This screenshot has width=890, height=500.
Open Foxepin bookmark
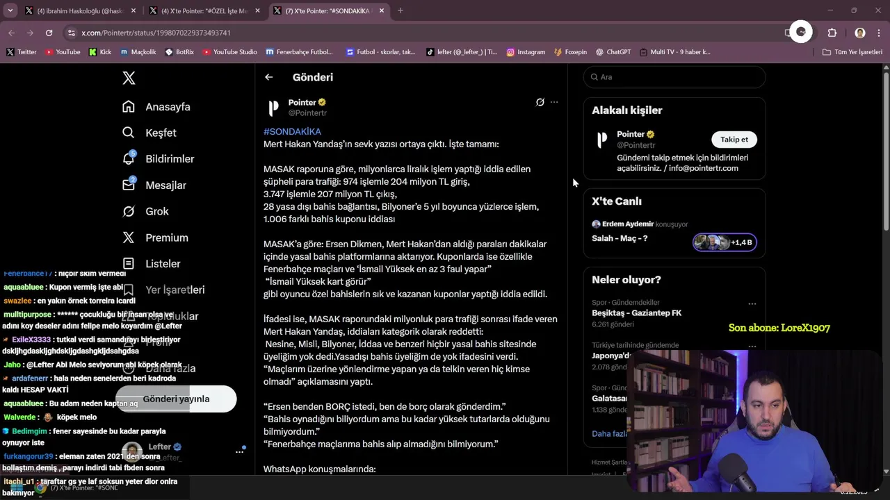570,52
